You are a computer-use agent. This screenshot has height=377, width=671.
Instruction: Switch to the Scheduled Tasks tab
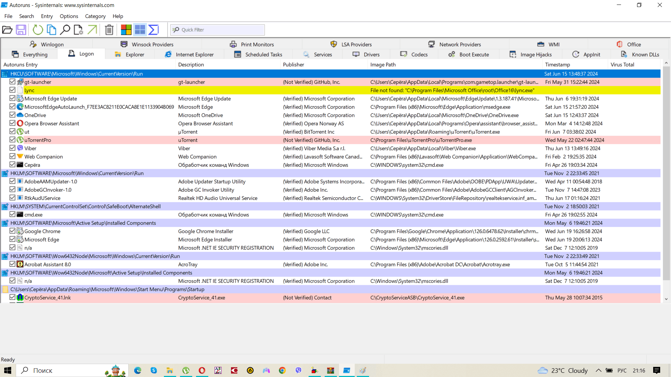[264, 54]
